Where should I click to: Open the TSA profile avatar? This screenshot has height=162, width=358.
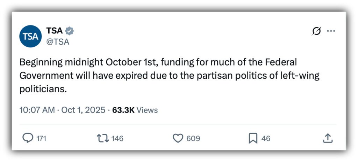[30, 36]
